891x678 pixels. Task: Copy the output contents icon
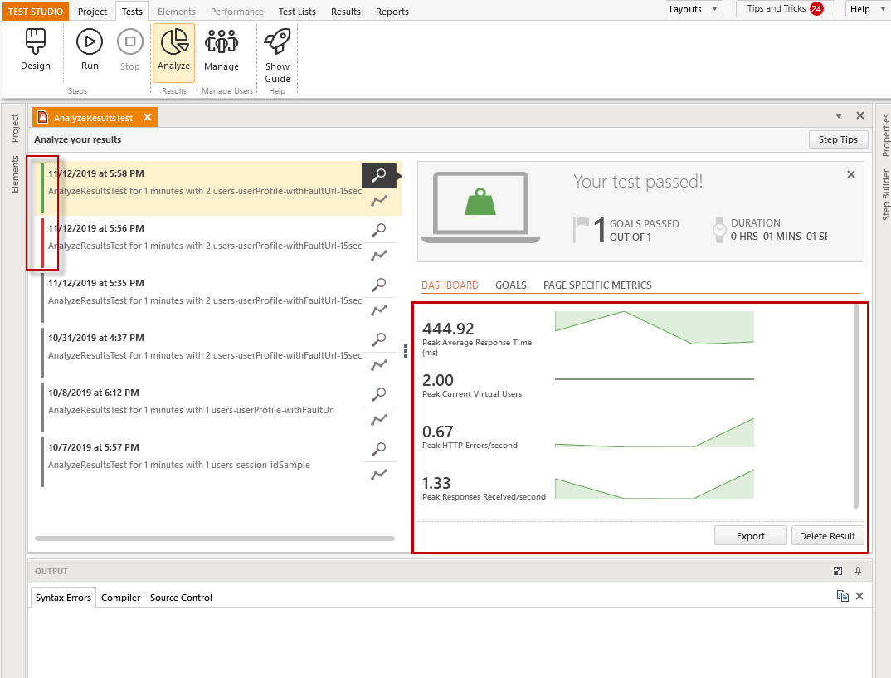pyautogui.click(x=842, y=596)
